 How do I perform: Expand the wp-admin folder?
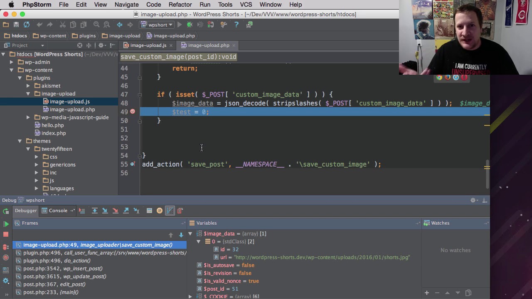point(12,62)
